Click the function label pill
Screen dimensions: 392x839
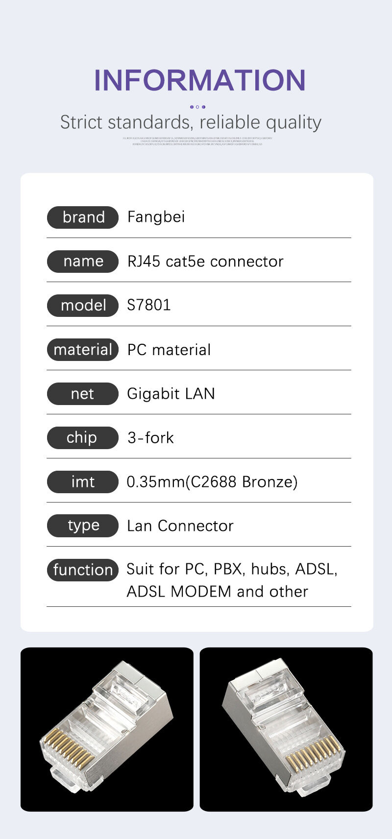[x=83, y=570]
